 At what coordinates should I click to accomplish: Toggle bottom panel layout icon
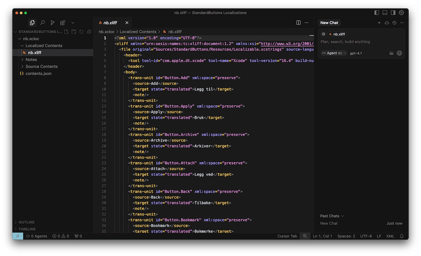385,13
